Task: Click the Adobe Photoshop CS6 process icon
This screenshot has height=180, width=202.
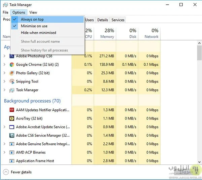Action: (12, 56)
